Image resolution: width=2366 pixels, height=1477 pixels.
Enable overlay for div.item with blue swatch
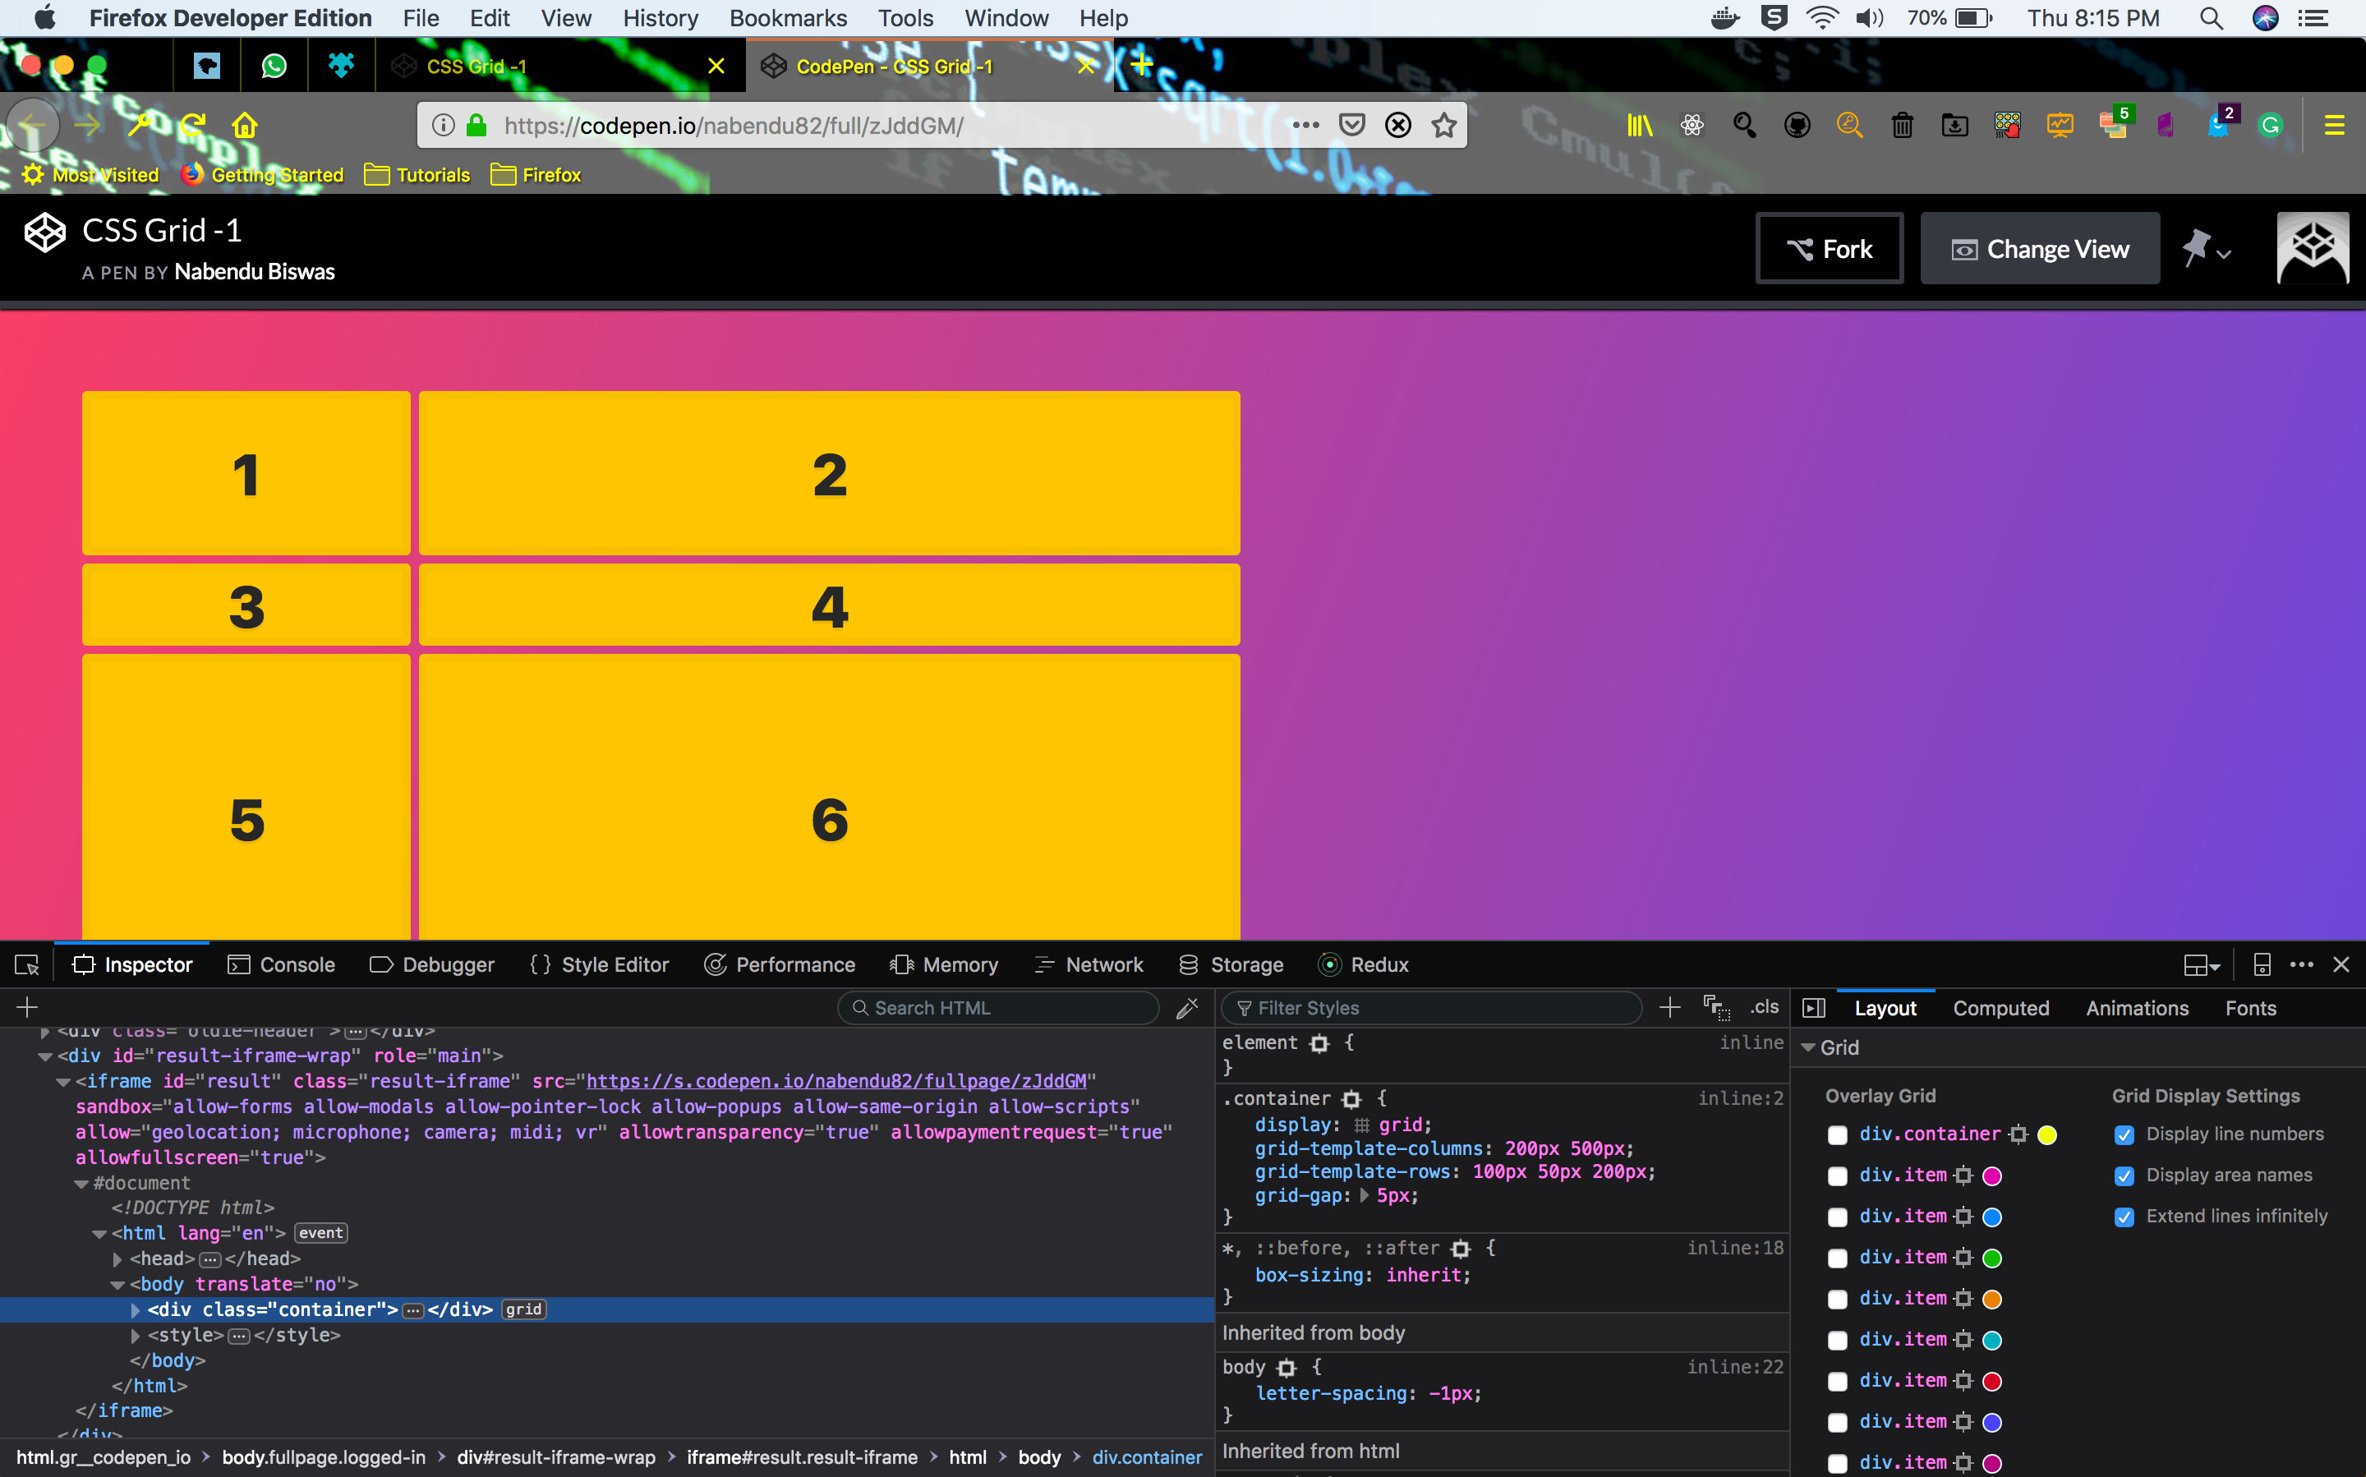(x=1838, y=1217)
